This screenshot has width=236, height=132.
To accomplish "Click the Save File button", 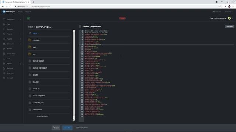I will point(67,128).
